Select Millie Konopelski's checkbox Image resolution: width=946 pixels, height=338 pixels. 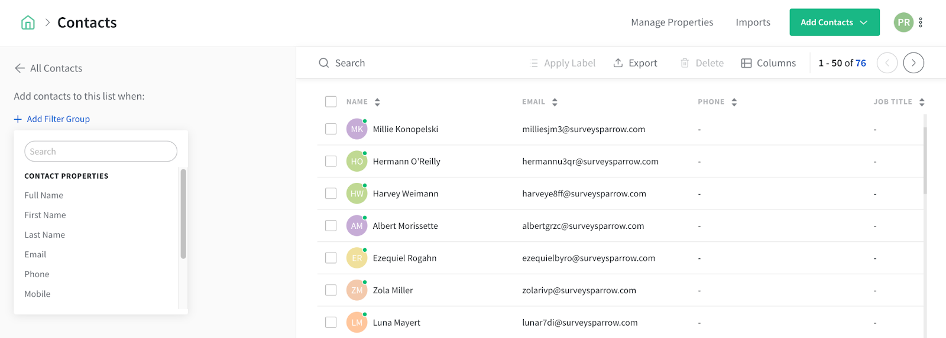click(x=331, y=129)
